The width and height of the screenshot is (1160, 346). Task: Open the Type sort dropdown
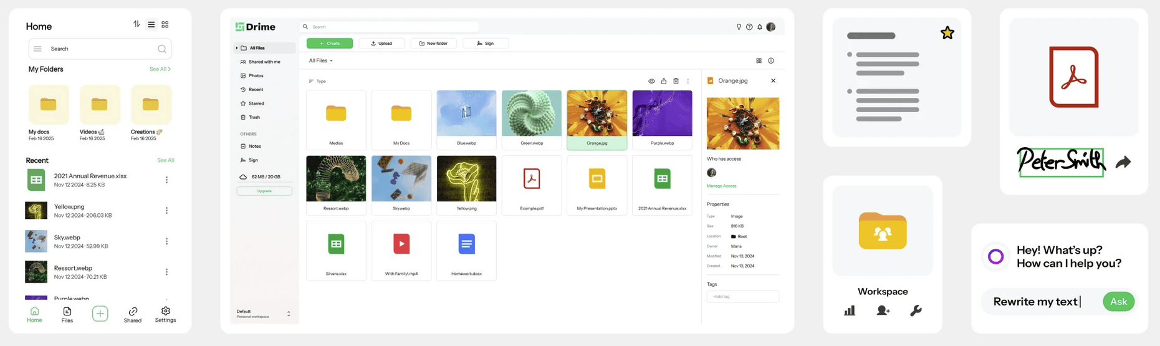point(317,81)
